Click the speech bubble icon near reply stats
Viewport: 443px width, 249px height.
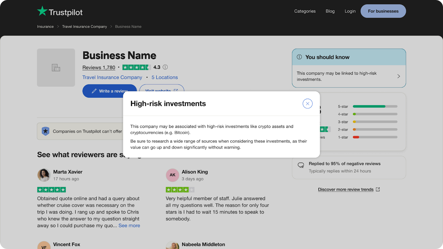tap(301, 165)
